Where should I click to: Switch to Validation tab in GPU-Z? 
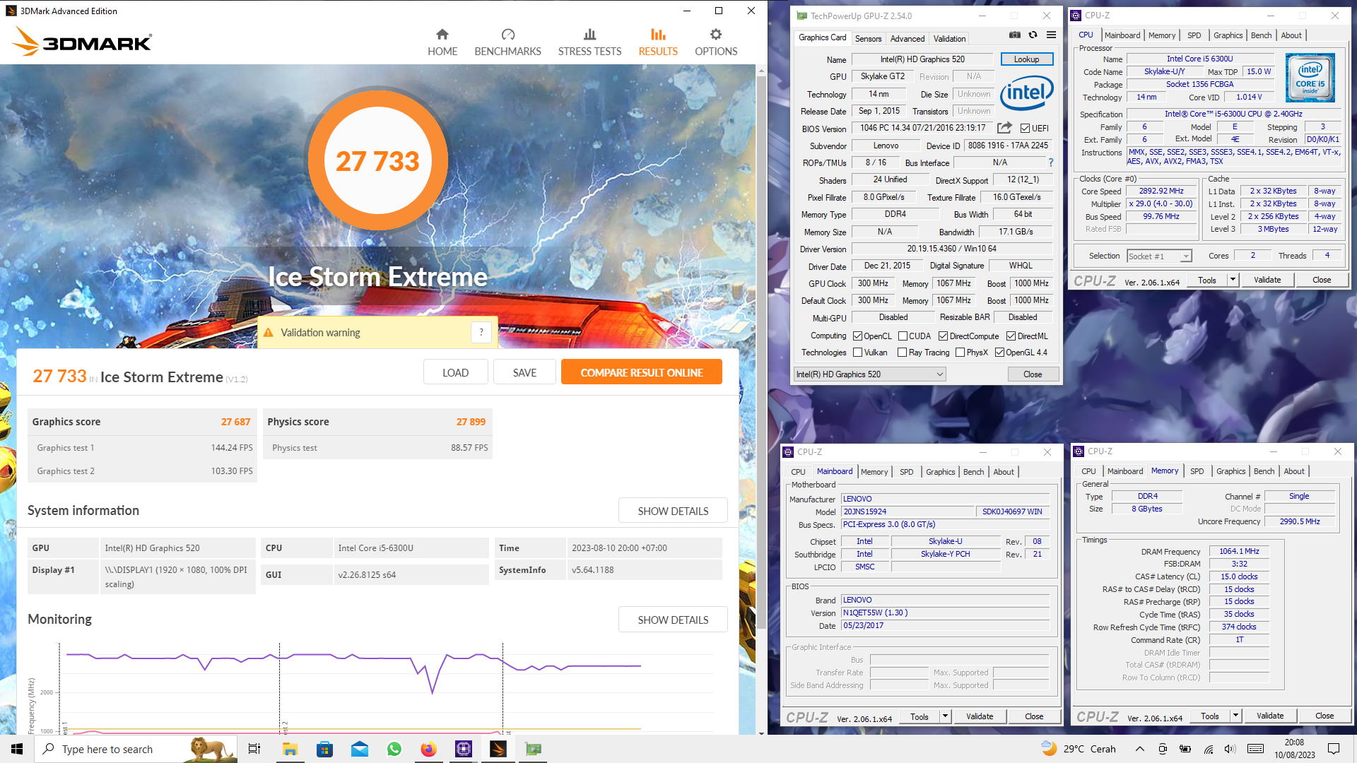coord(949,39)
